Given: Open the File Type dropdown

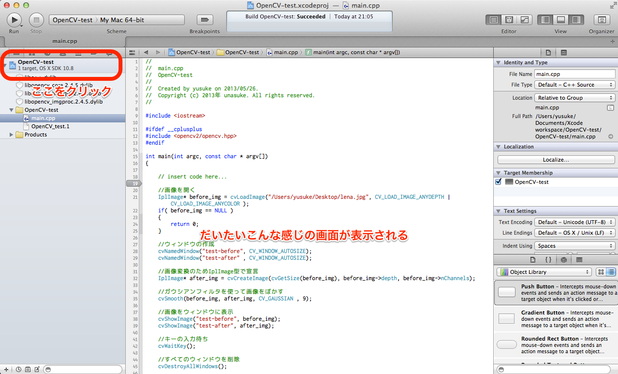Looking at the screenshot, I should coord(575,85).
